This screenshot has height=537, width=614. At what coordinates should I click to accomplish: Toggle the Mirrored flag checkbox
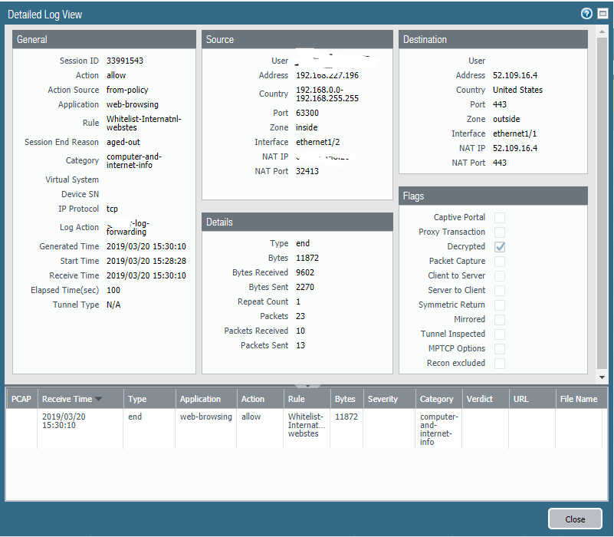pos(500,320)
